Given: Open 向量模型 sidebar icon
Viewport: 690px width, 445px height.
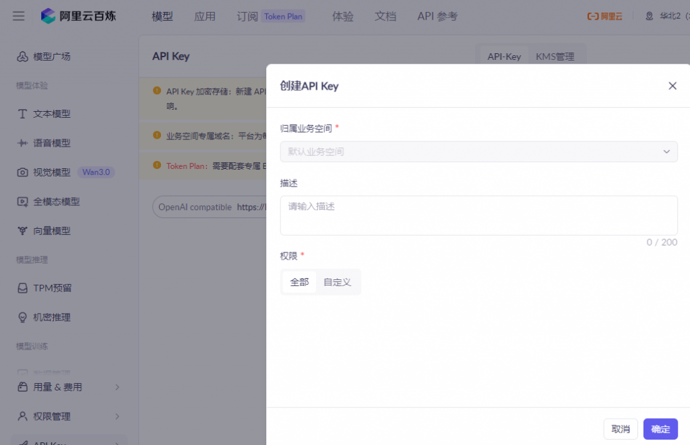Looking at the screenshot, I should click(x=22, y=231).
